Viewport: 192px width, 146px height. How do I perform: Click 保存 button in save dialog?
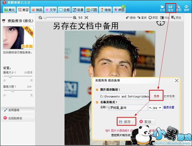(x=126, y=121)
